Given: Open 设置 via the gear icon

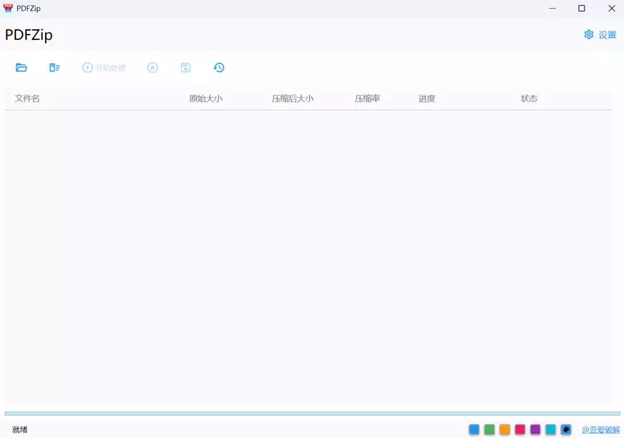Looking at the screenshot, I should 589,35.
